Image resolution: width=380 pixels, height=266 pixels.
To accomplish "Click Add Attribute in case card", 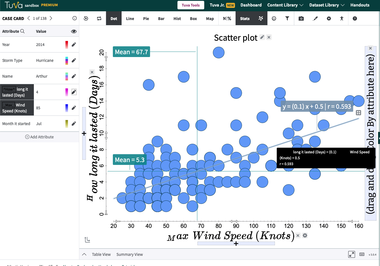I will pyautogui.click(x=39, y=137).
